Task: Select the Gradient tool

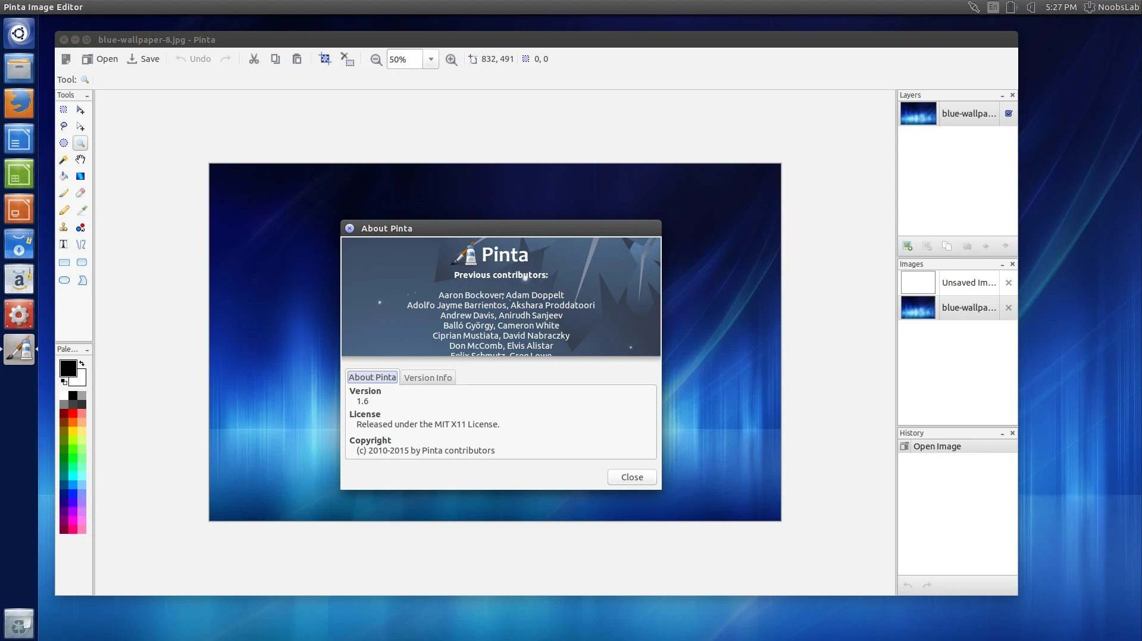Action: coord(80,176)
